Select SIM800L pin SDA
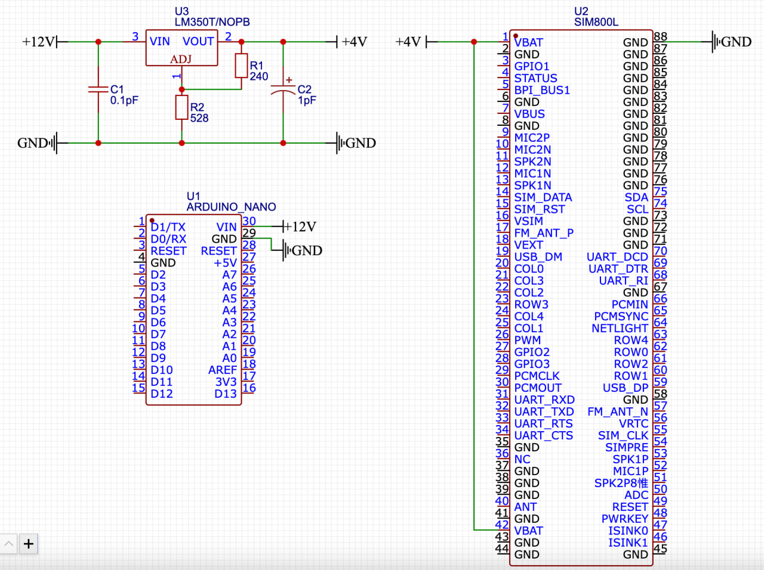The height and width of the screenshot is (570, 764). pos(637,197)
